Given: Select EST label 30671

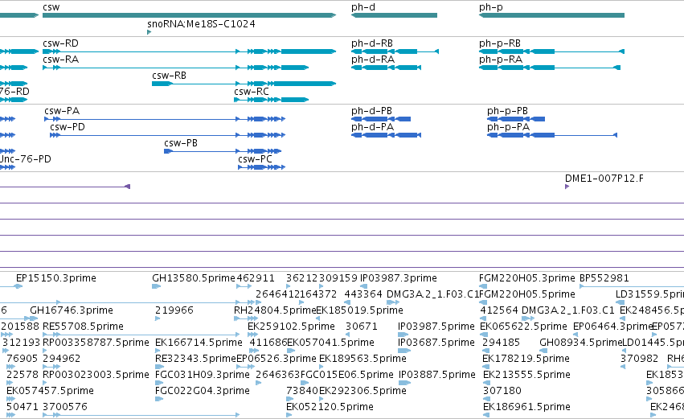Looking at the screenshot, I should click(362, 327).
